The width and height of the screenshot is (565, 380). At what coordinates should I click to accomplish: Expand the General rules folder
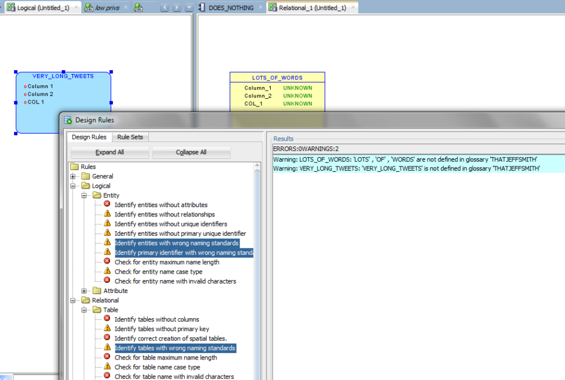(72, 176)
